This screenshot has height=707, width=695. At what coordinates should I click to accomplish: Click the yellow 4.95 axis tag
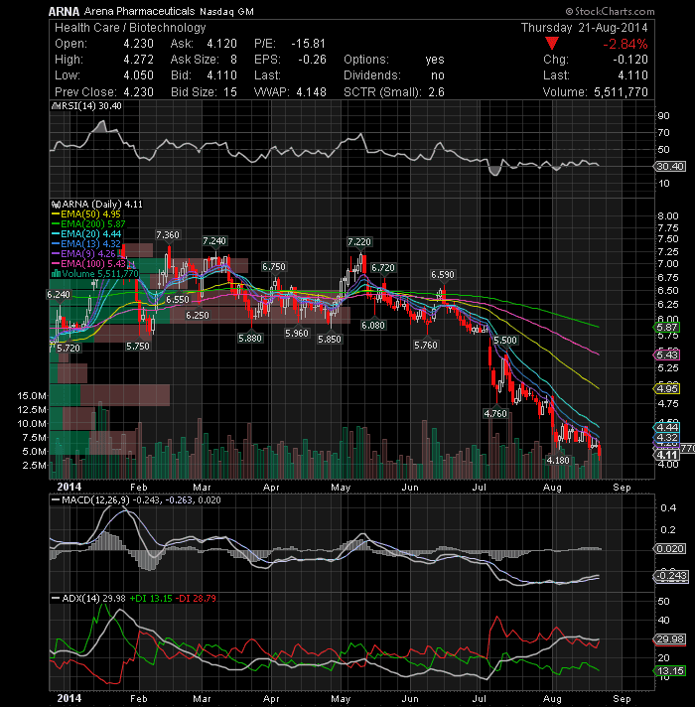(x=667, y=388)
